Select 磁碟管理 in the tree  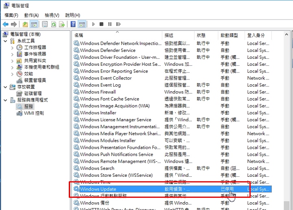point(33,94)
